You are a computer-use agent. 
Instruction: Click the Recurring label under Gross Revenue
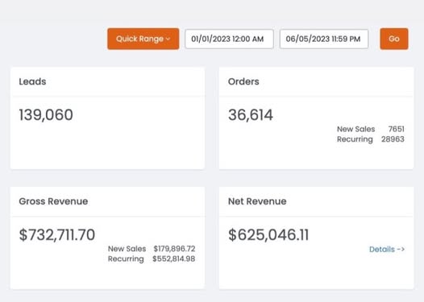tap(126, 259)
